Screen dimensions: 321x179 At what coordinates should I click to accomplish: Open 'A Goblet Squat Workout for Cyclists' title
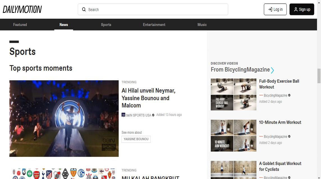pyautogui.click(x=280, y=166)
